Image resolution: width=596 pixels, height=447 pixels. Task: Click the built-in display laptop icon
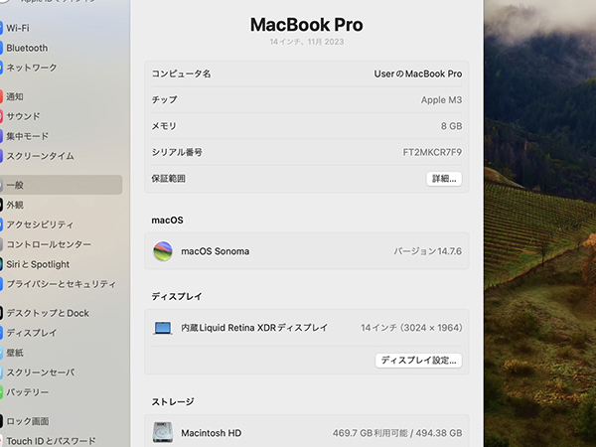163,328
